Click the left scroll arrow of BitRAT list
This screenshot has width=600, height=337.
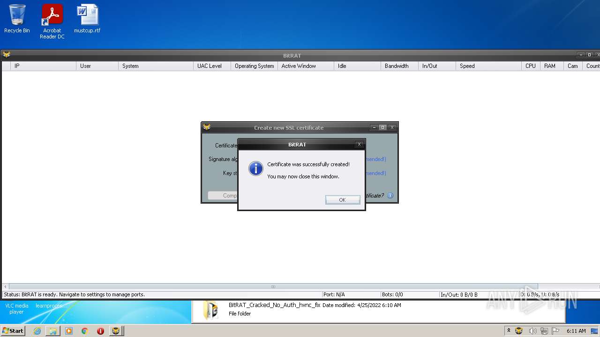(5, 286)
